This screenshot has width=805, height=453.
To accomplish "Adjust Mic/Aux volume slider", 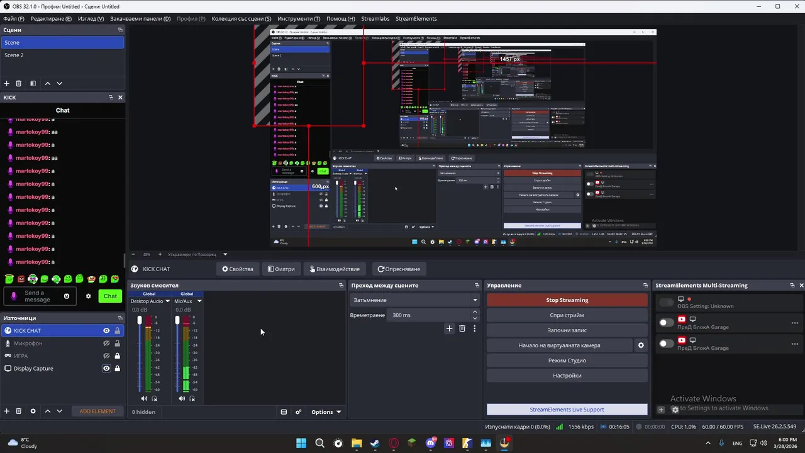I will [177, 354].
